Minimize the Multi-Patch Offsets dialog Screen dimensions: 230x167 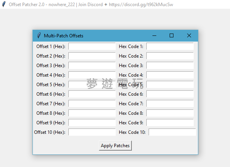coord(154,36)
